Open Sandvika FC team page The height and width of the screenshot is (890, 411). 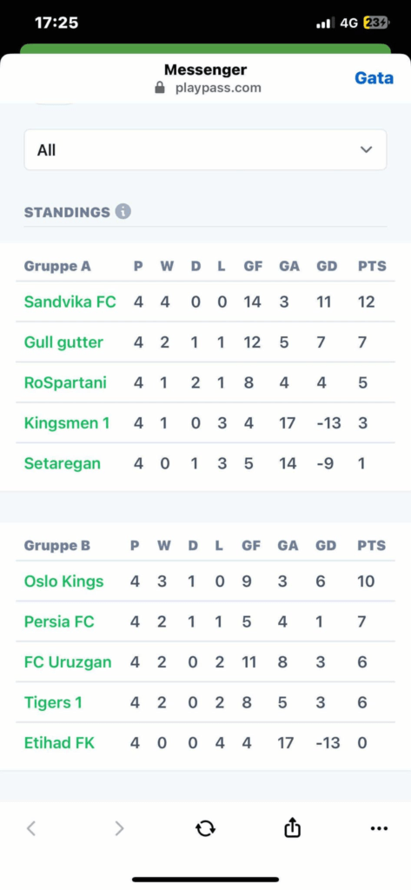coord(70,302)
